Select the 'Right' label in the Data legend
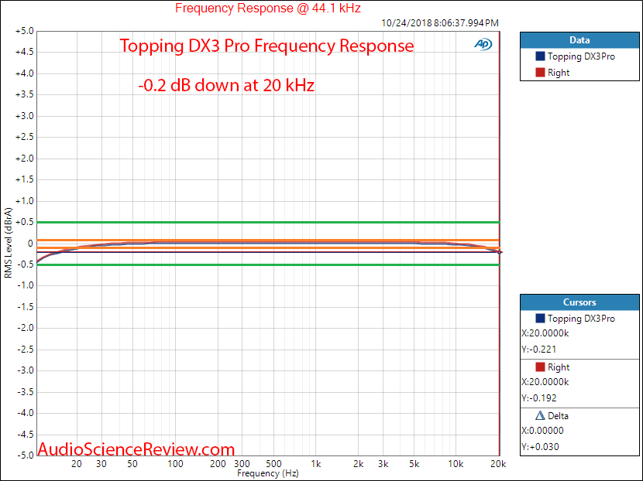This screenshot has height=481, width=643. [559, 73]
